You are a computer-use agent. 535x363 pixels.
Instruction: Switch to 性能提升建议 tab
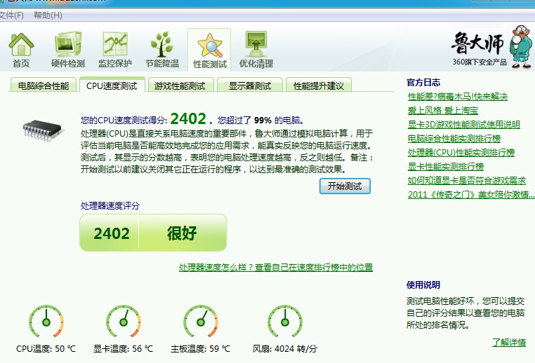click(x=319, y=85)
